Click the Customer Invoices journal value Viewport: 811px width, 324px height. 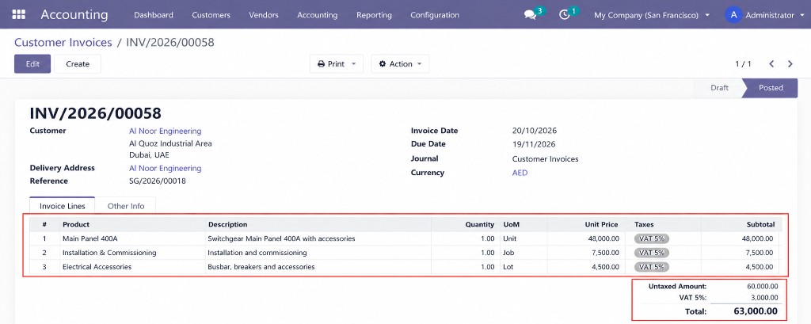[545, 159]
